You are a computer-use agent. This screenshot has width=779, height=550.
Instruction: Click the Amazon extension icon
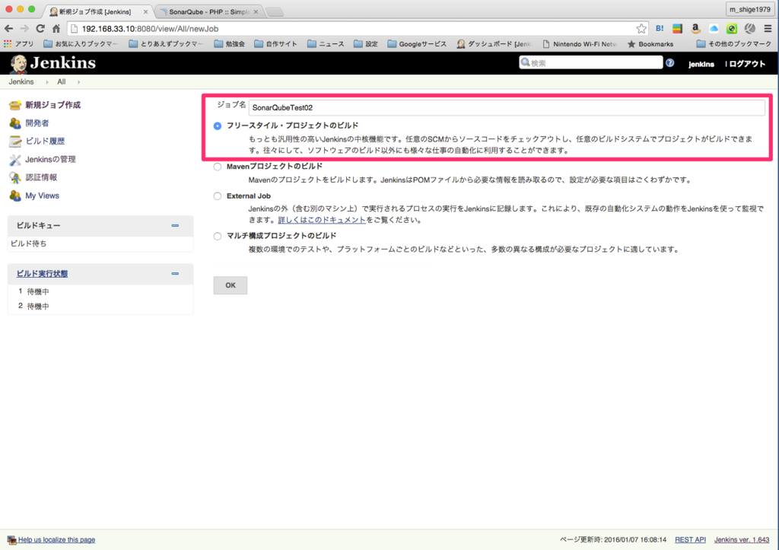click(695, 29)
